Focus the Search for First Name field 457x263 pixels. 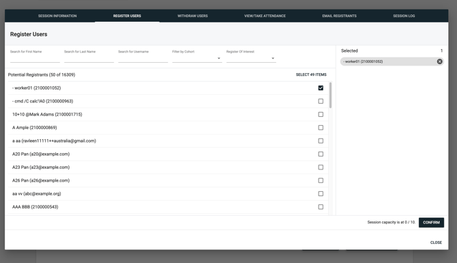point(35,58)
